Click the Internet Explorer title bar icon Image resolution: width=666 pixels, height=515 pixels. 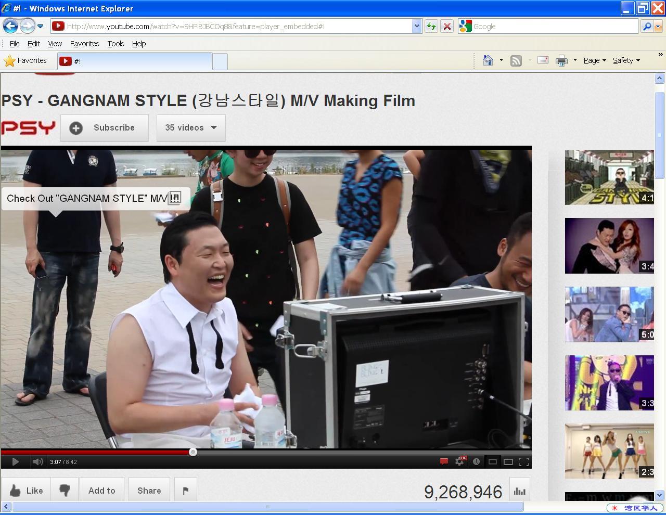point(6,8)
